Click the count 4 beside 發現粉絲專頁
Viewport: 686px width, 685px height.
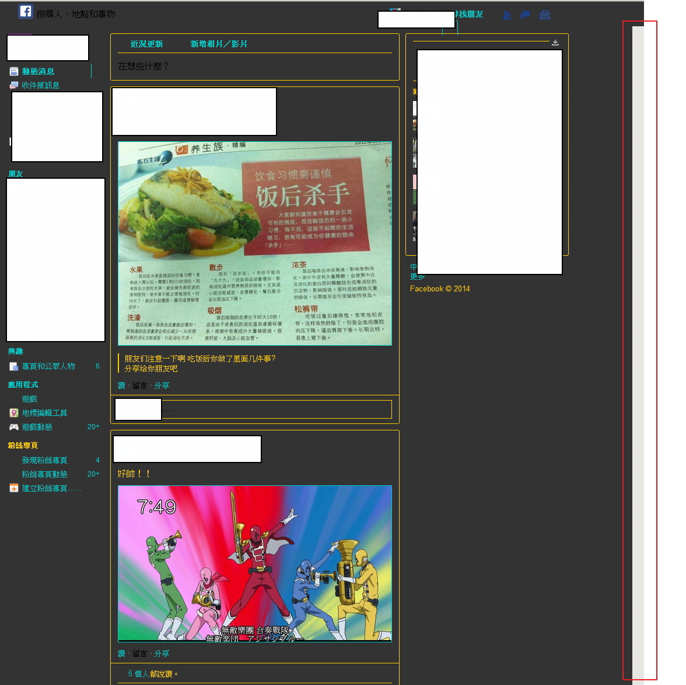97,460
